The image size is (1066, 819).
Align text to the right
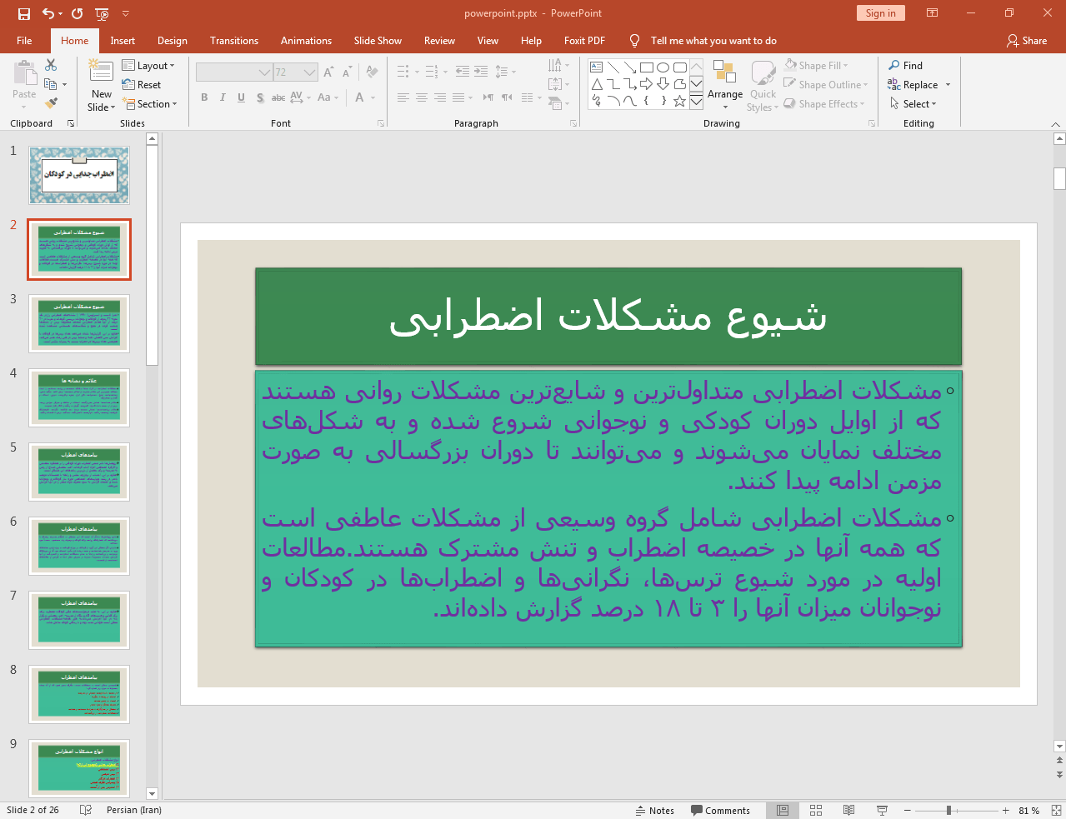pyautogui.click(x=440, y=97)
